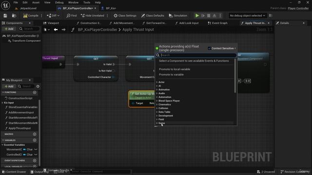Click the debug object browse icon
This screenshot has height=175, width=312.
tap(271, 16)
